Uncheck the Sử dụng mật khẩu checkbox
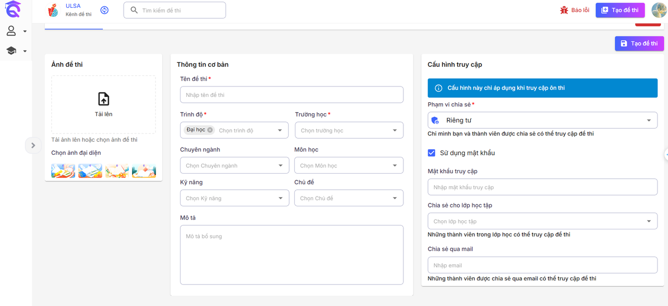 click(432, 153)
